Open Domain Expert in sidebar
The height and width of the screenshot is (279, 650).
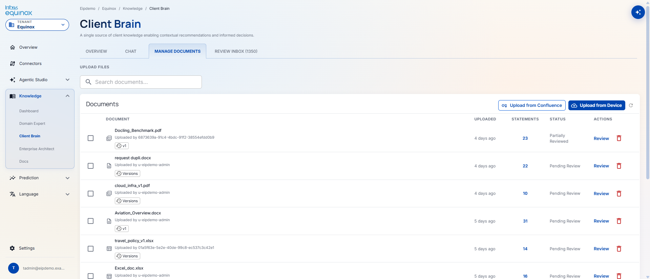32,123
